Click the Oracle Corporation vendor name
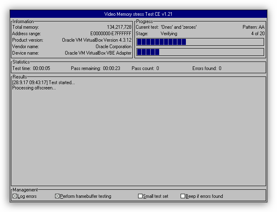Screen dimensions: 277x212 point(113,47)
